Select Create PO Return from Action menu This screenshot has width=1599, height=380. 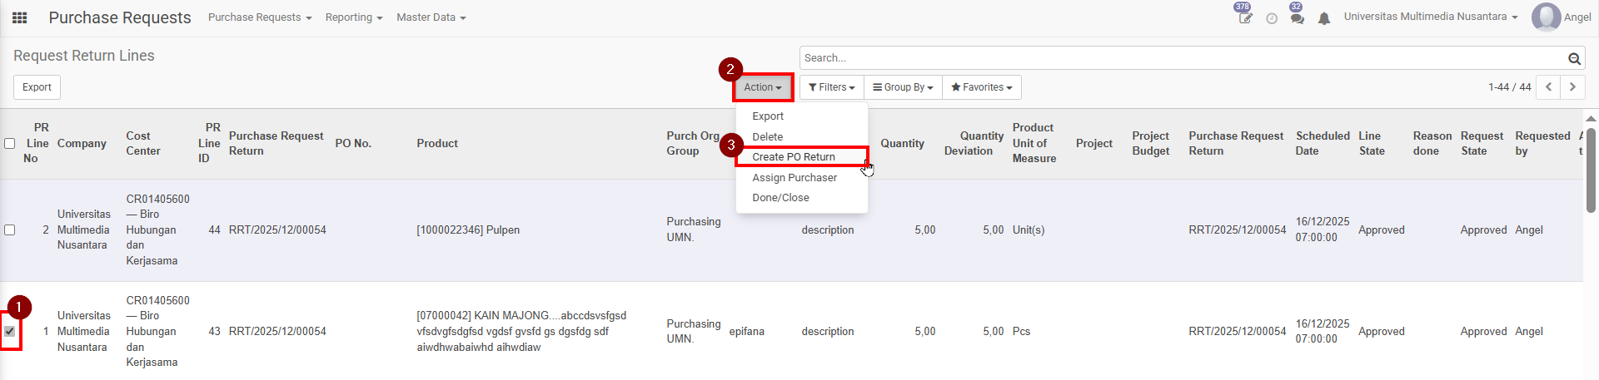click(x=794, y=157)
